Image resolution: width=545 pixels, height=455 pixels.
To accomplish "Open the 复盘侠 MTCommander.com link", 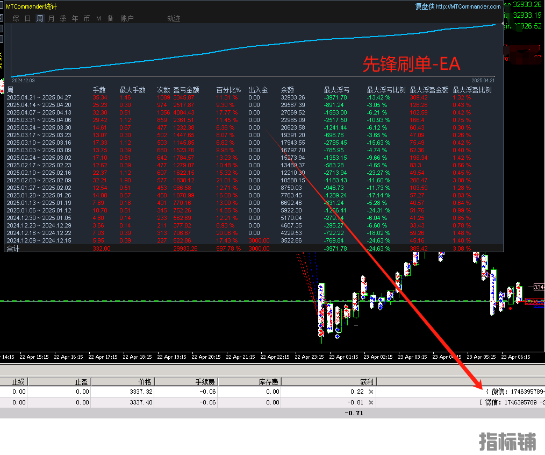I will (458, 6).
